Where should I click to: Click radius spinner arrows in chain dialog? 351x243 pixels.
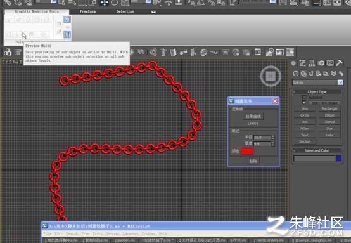point(272,137)
